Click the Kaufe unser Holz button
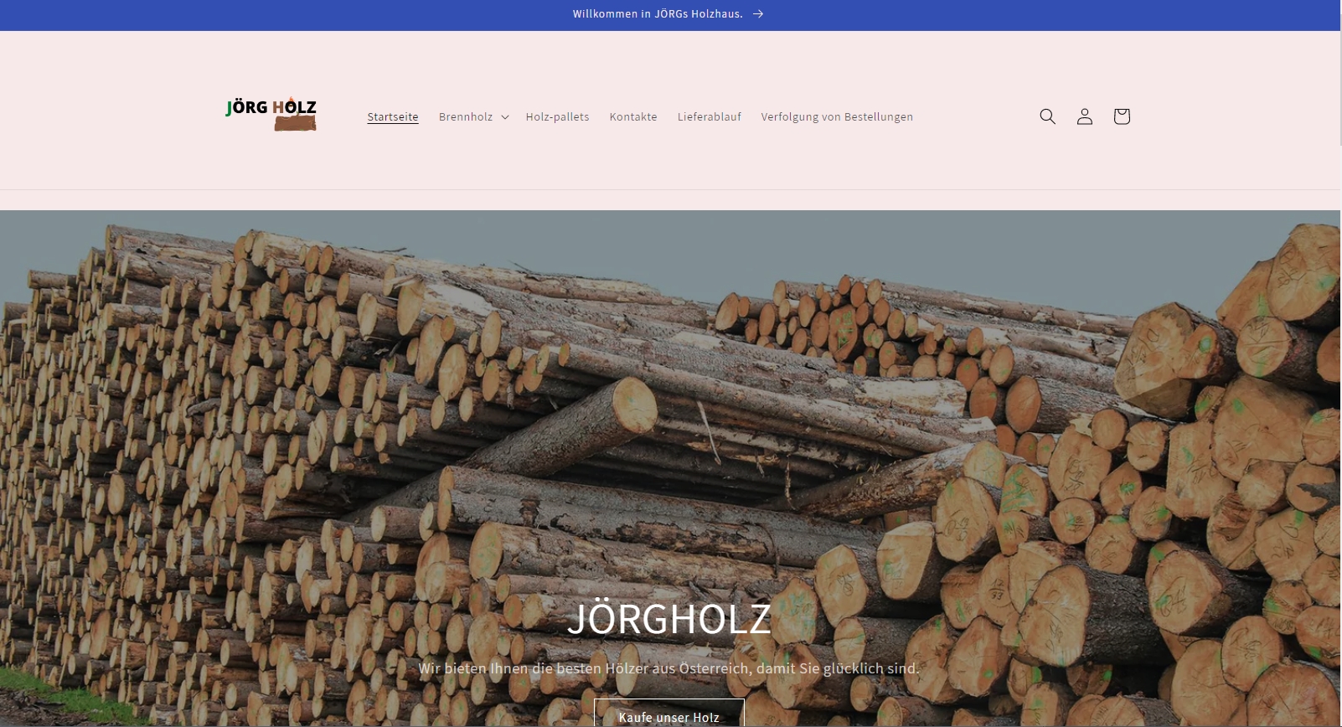Screen dimensions: 1342x727 (x=669, y=714)
